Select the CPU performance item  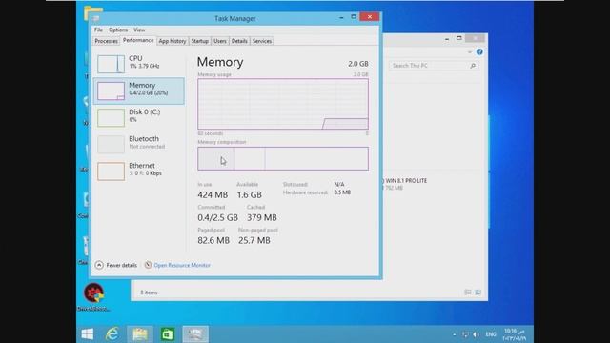pos(139,64)
